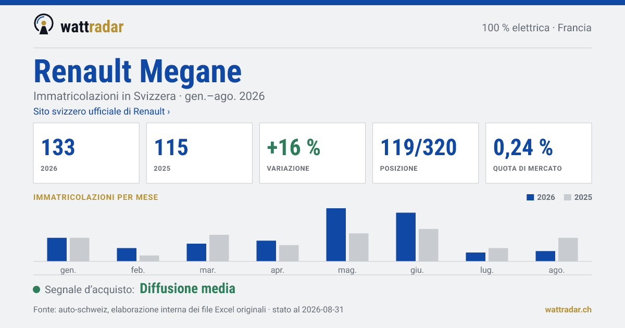Click the 'Immatricolazioni per mese' heading
The height and width of the screenshot is (328, 625).
click(x=96, y=198)
